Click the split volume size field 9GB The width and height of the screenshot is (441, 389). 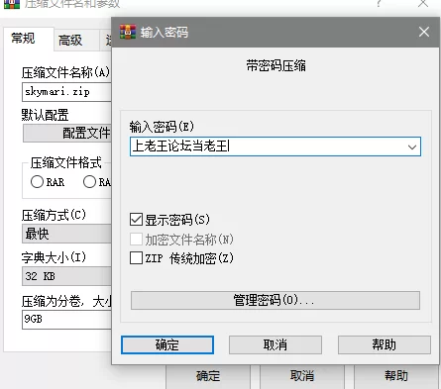click(x=67, y=319)
